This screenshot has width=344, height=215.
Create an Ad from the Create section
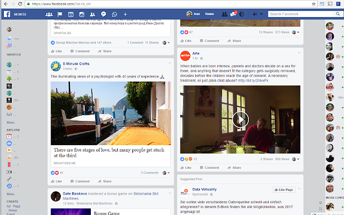9,206
